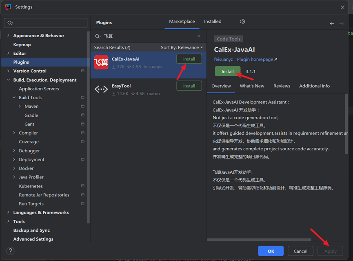Click the project-level icon beside Run Targets

[x=82, y=203]
